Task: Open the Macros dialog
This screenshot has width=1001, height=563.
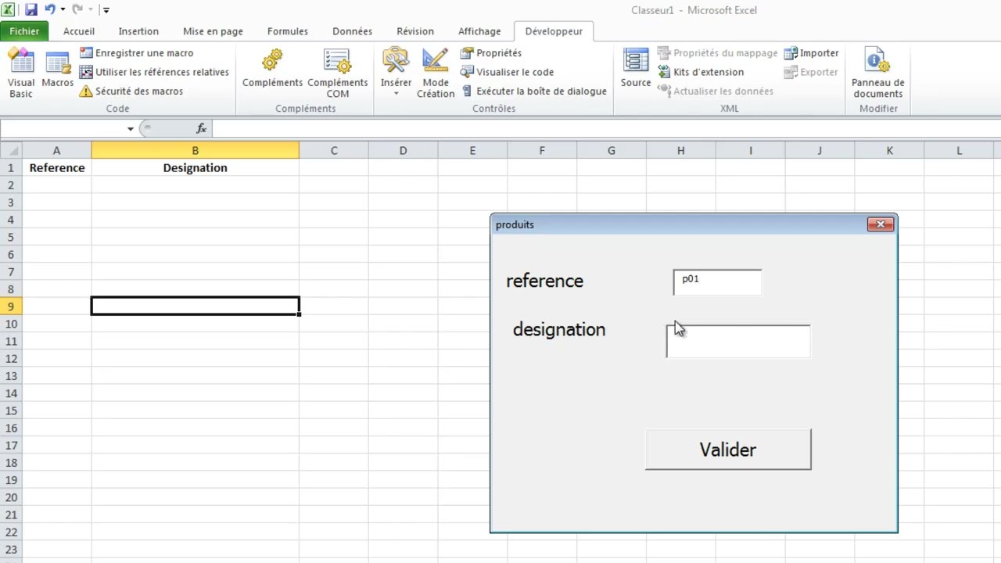Action: 58,70
